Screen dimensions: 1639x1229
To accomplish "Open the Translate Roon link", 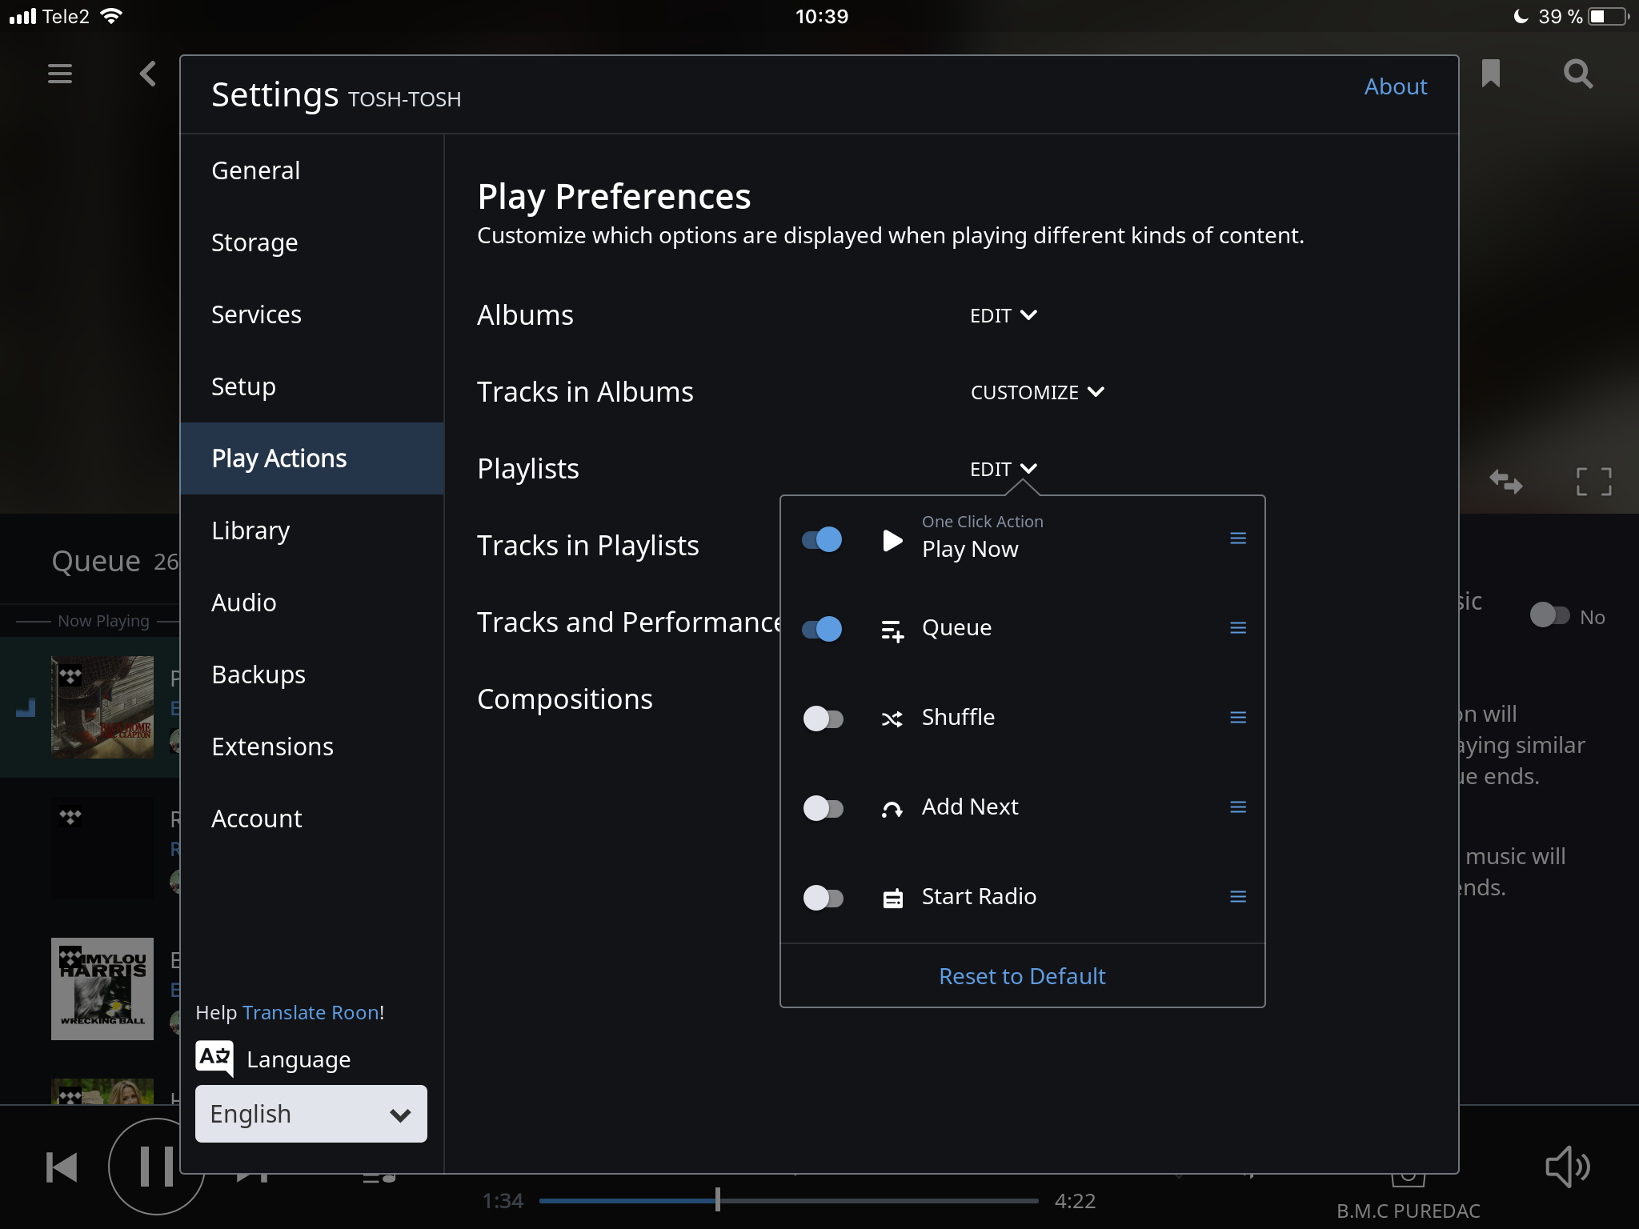I will tap(311, 1011).
